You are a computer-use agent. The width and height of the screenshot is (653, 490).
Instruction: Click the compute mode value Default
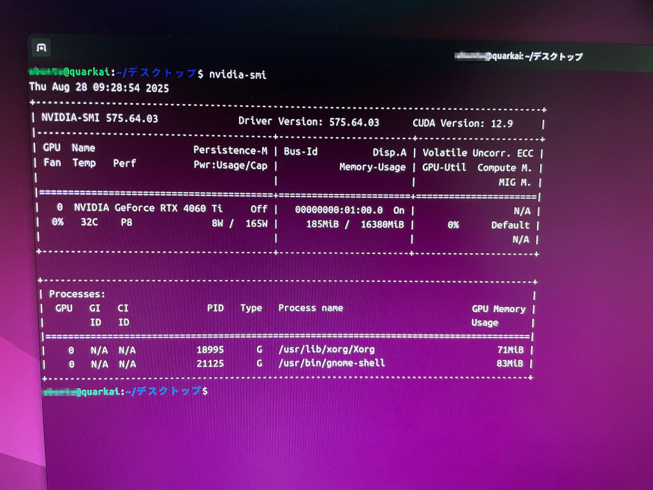pos(510,225)
